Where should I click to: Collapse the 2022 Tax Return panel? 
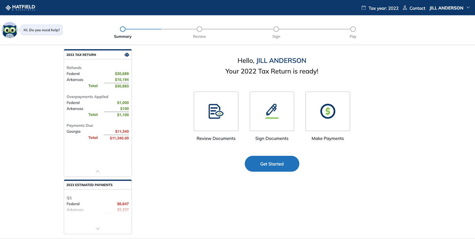pos(97,171)
